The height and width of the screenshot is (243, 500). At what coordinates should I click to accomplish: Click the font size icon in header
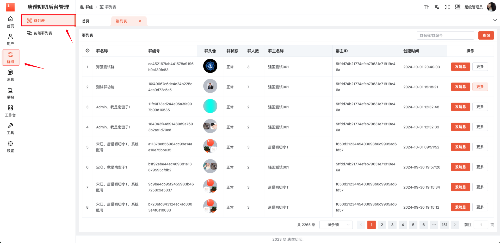[x=427, y=7]
